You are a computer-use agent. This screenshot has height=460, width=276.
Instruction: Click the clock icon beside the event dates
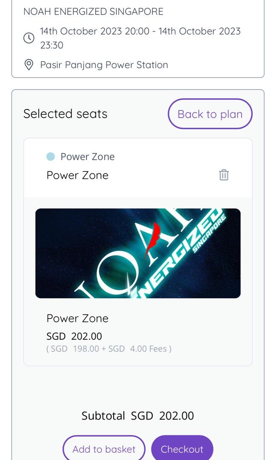pyautogui.click(x=29, y=38)
